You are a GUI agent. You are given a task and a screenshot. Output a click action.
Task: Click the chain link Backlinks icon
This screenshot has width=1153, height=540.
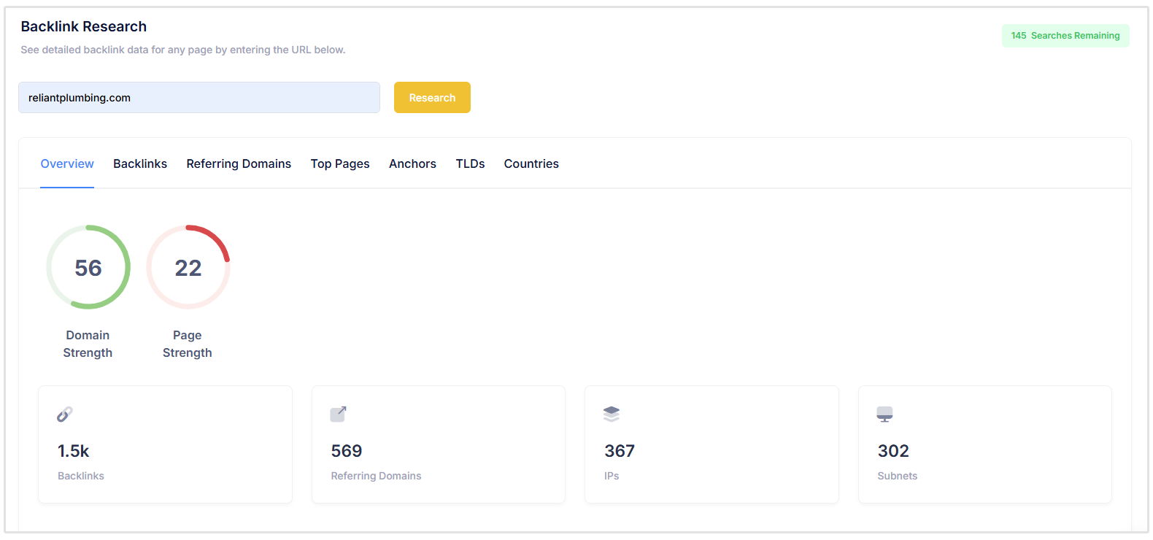[65, 414]
